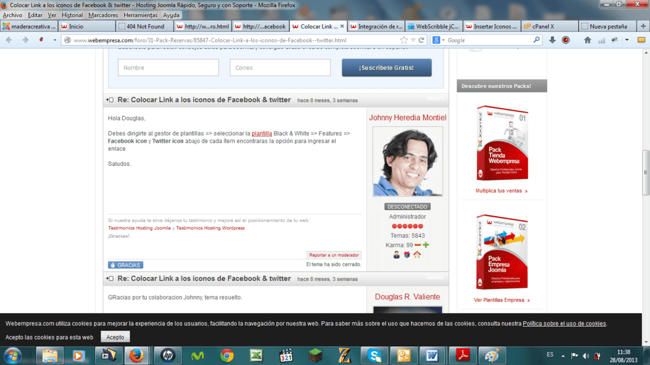
Task: Open Douglas R. Valiente profile name
Action: [408, 296]
